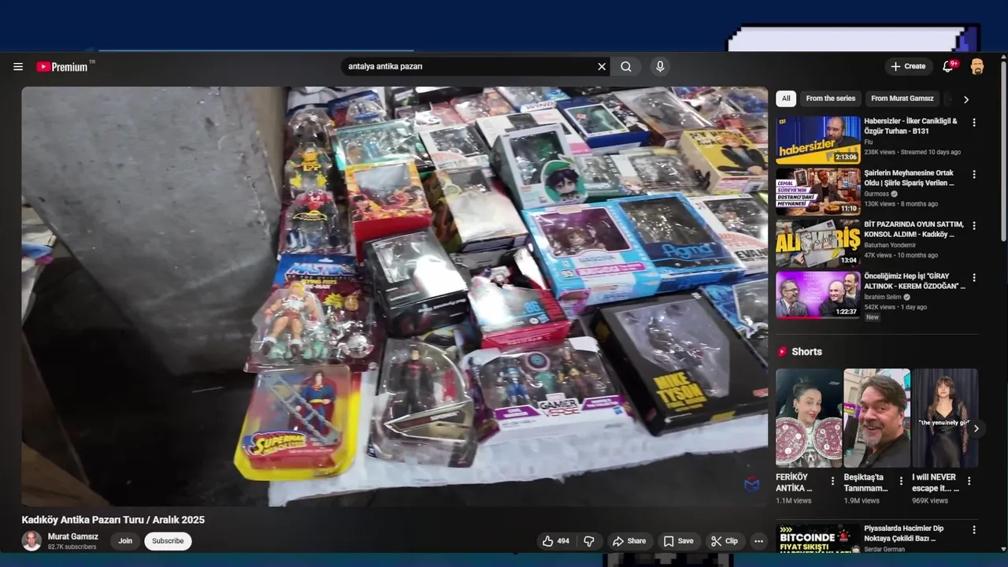The image size is (1008, 567).
Task: Open the Beşiktaş'ta Tanınmam short
Action: (877, 418)
